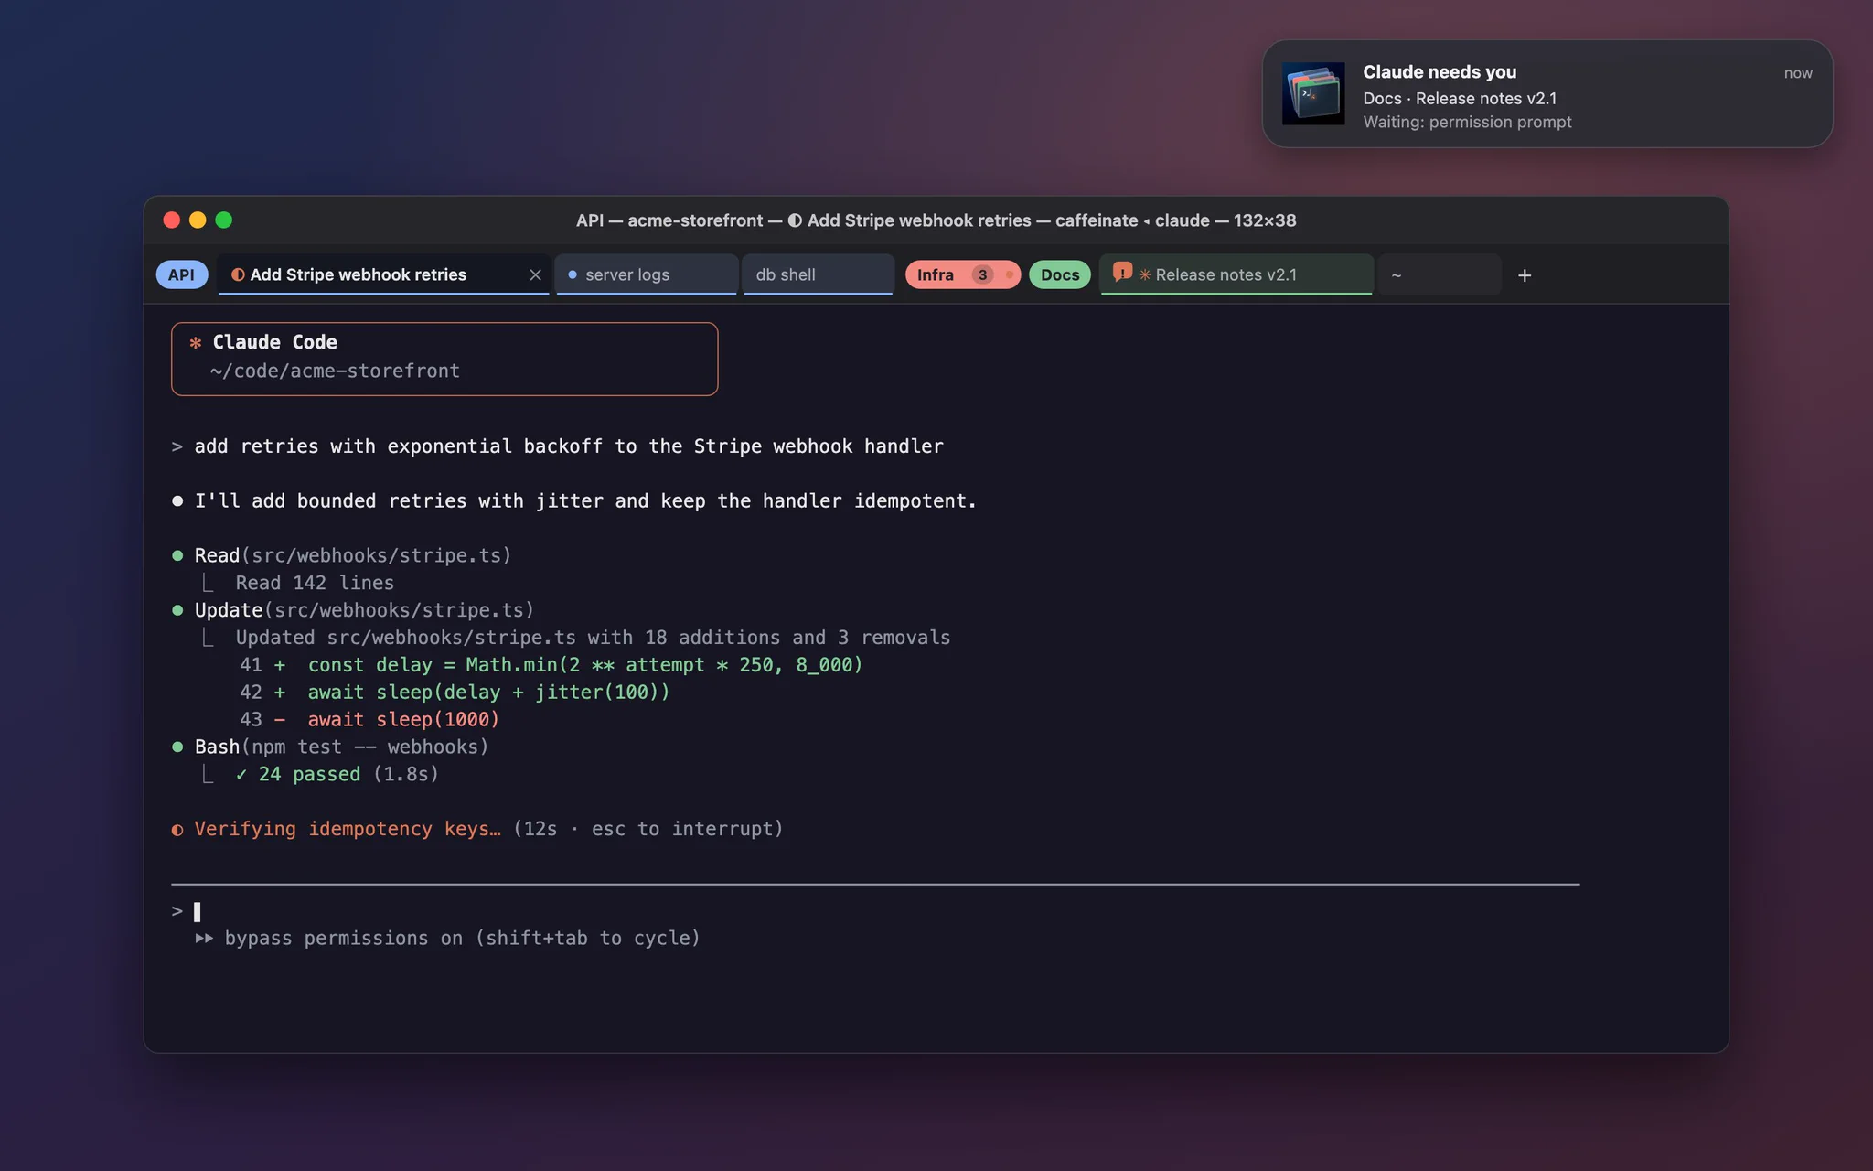Click the alert bubble icon on Release notes tab

(1122, 272)
